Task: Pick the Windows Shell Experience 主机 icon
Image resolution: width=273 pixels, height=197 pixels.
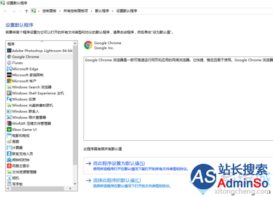Action: click(x=9, y=93)
